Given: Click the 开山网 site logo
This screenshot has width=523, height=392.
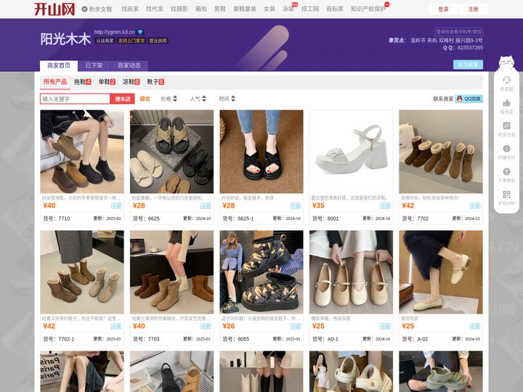Looking at the screenshot, I should coord(54,9).
